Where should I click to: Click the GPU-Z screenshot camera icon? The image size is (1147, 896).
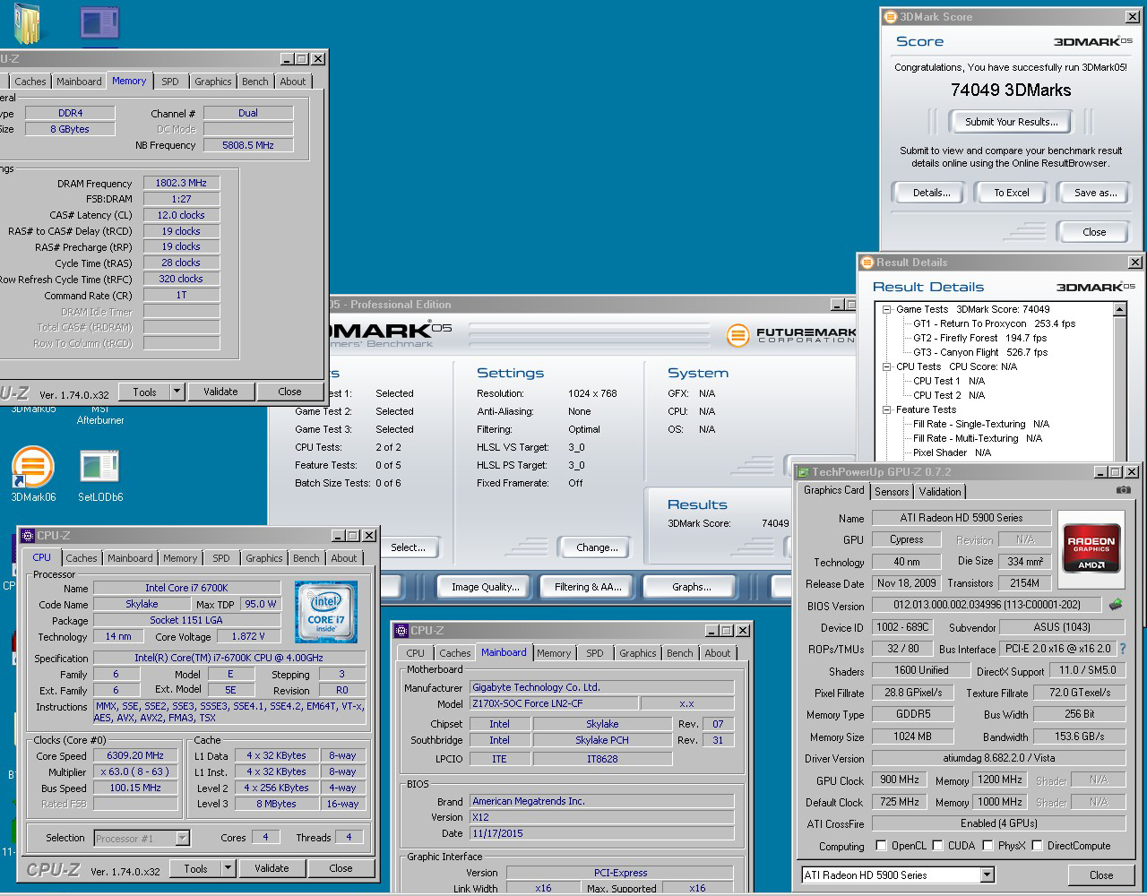[x=1123, y=490]
